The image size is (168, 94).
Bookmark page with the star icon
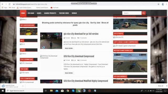click(159, 4)
